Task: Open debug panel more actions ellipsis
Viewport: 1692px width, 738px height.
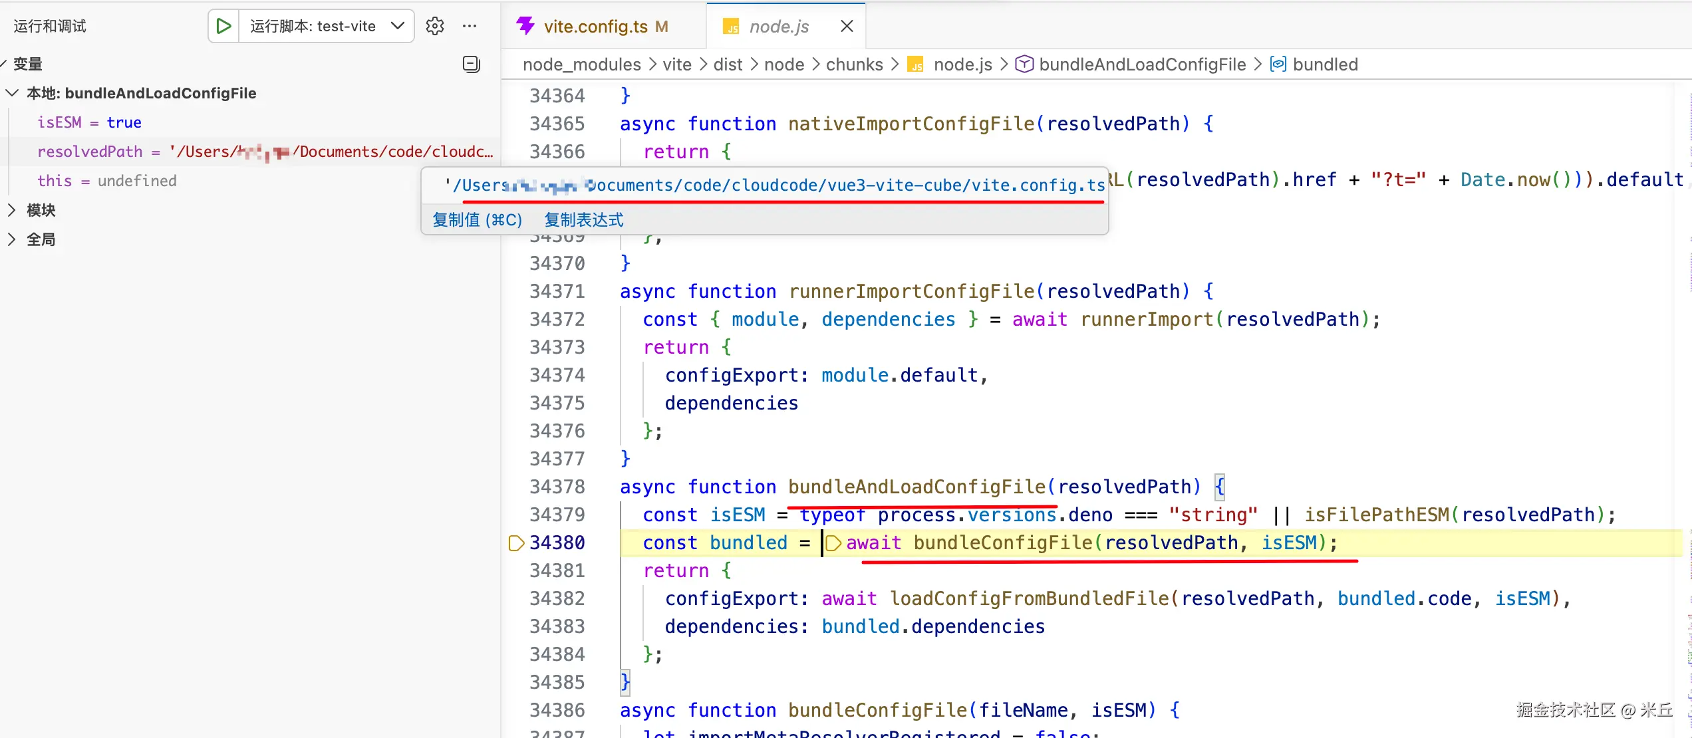Action: click(470, 26)
